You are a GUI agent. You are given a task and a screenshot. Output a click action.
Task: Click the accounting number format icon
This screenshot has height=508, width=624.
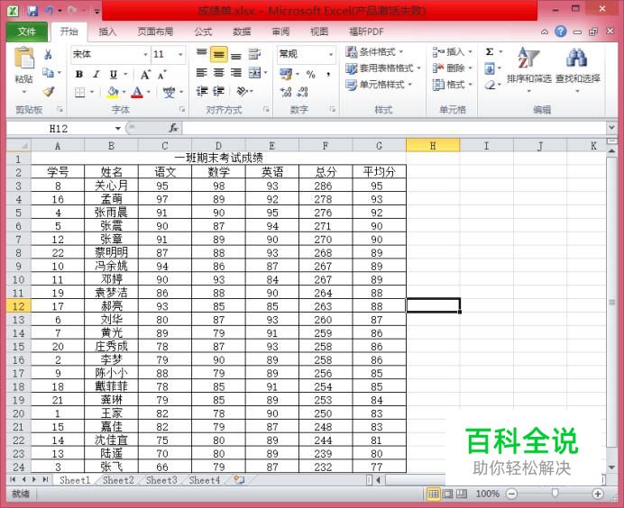[286, 74]
